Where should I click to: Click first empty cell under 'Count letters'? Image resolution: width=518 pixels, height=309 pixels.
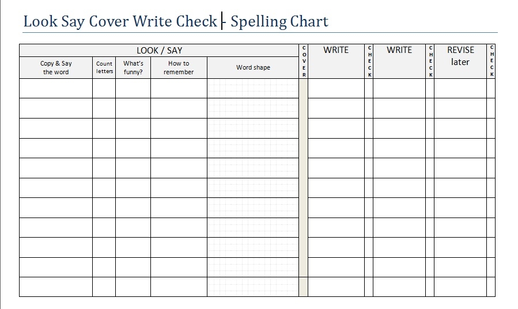point(104,88)
